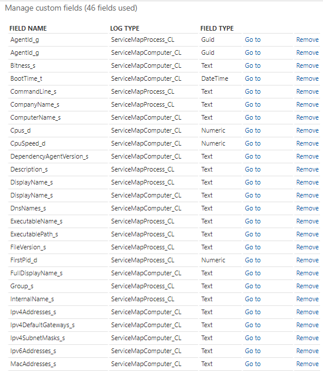Click Numeric type for FirstPid_d

[x=213, y=260]
